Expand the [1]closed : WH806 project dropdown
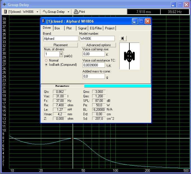The height and width of the screenshot is (174, 191). tap(37, 12)
